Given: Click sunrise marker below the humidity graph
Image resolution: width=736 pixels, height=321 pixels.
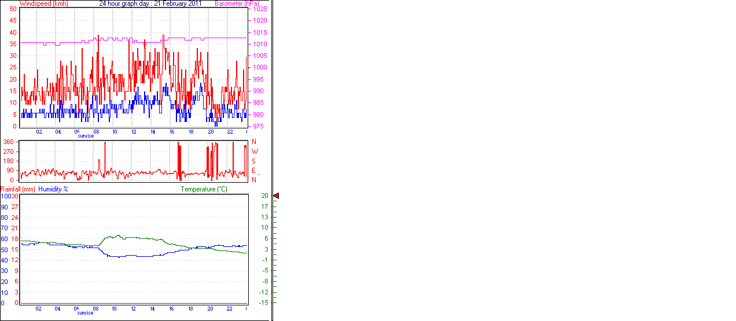Looking at the screenshot, I should tap(86, 313).
